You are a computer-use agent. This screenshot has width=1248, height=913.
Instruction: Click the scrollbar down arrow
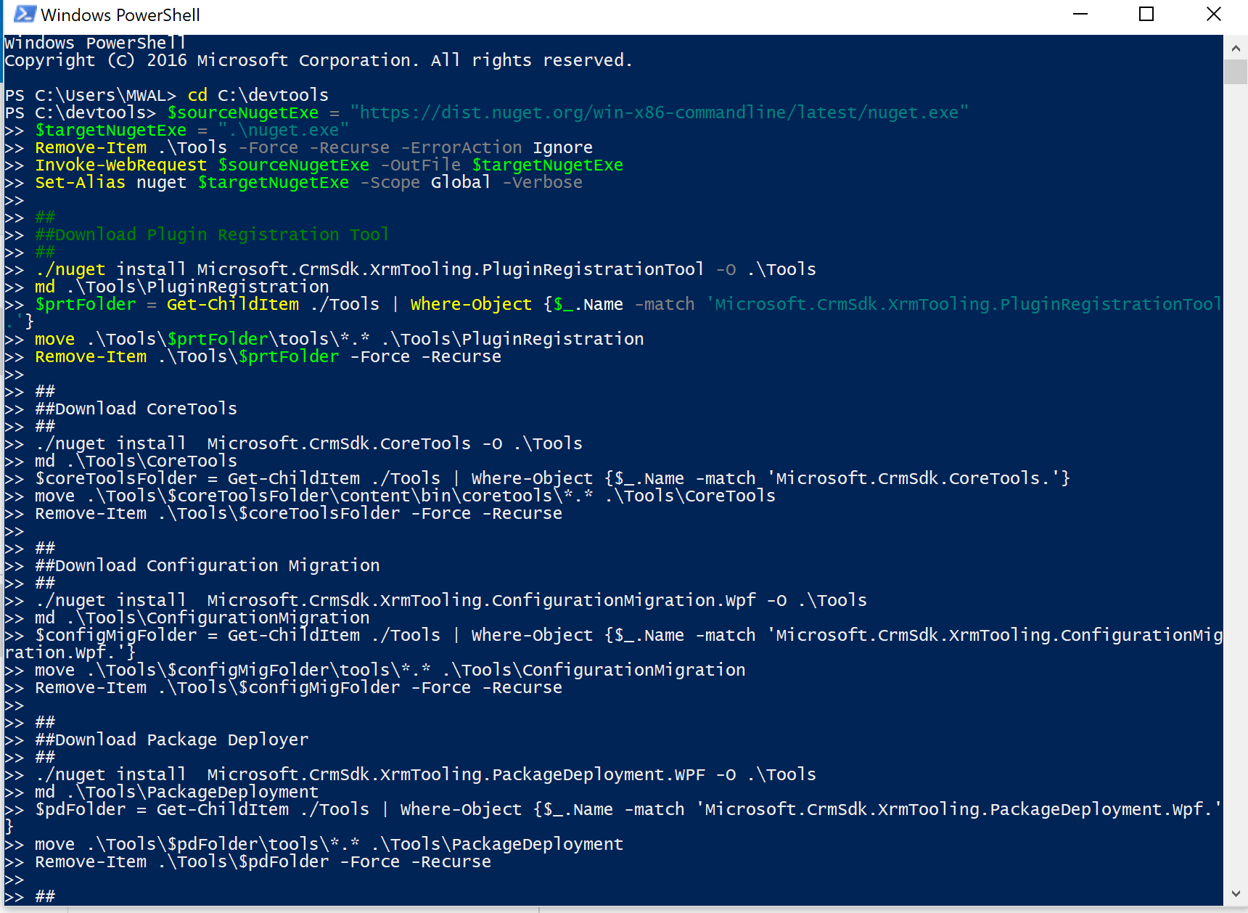(1236, 893)
